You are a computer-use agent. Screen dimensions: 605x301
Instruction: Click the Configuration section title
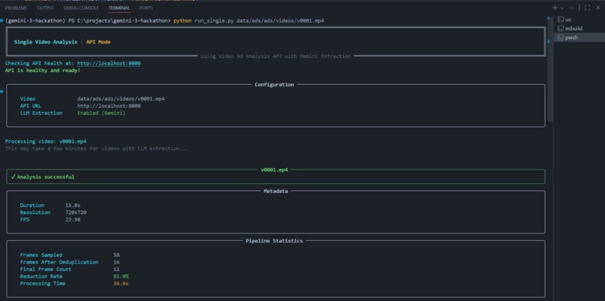[274, 85]
